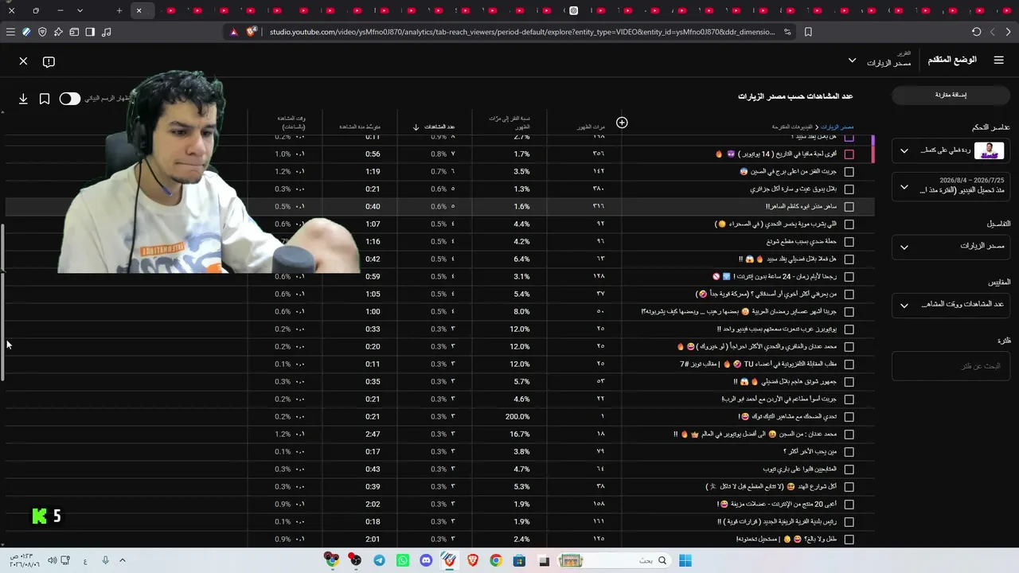
Task: Launch Brave browser from the taskbar
Action: click(473, 561)
